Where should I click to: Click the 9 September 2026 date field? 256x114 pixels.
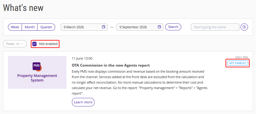click(140, 27)
